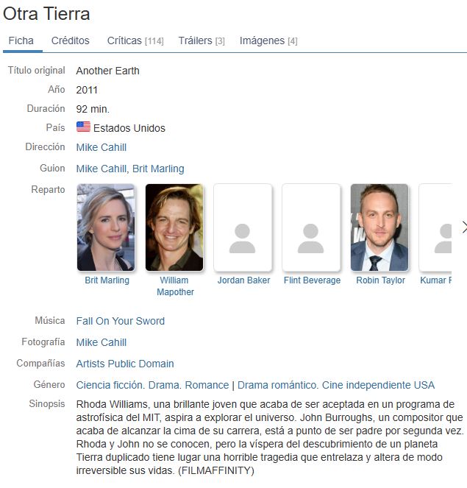Image resolution: width=467 pixels, height=488 pixels.
Task: Open director Mike Cahill's link under Dirección
Action: pos(101,147)
